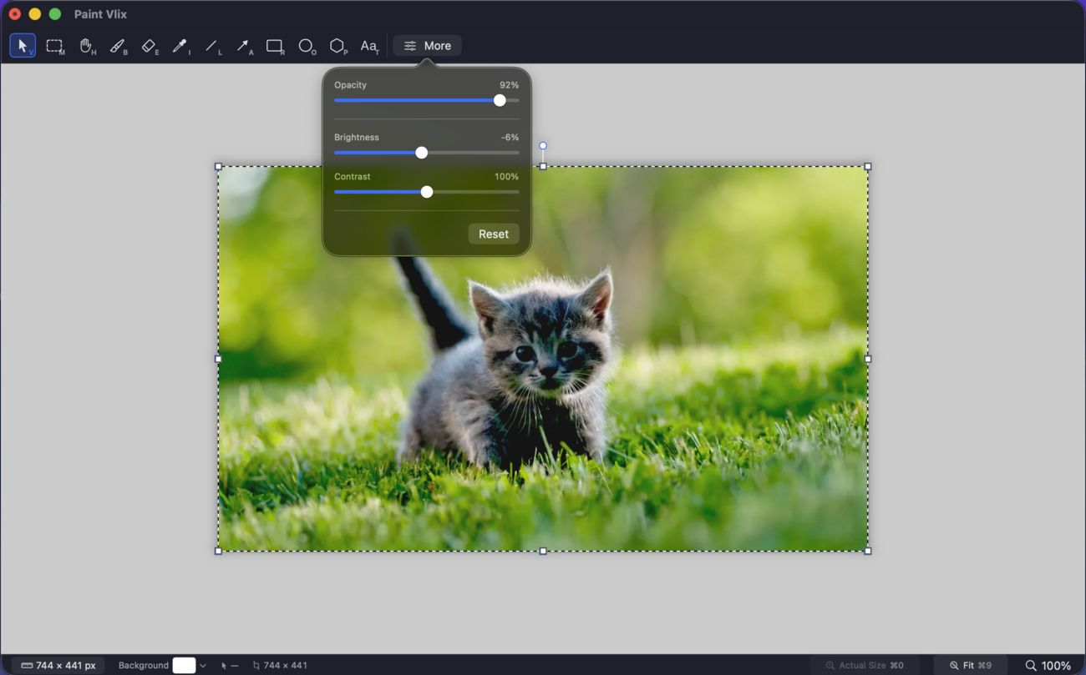Click the top-left selection resize handle

pos(219,167)
